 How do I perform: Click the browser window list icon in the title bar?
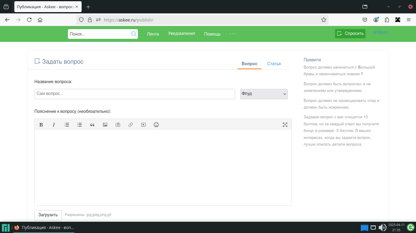pos(365,7)
